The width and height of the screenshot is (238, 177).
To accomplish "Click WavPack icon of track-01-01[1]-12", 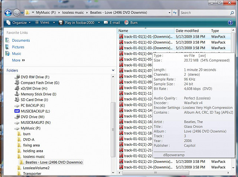I will pyautogui.click(x=121, y=99).
